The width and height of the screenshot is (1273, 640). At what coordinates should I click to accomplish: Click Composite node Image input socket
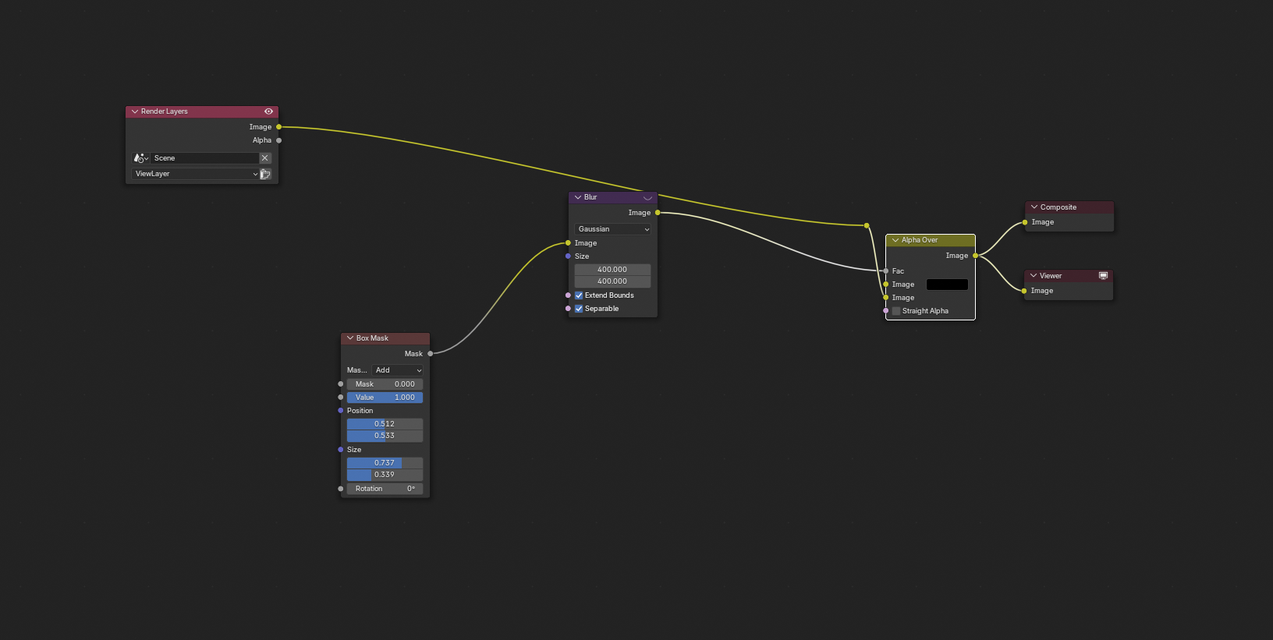[x=1025, y=222]
